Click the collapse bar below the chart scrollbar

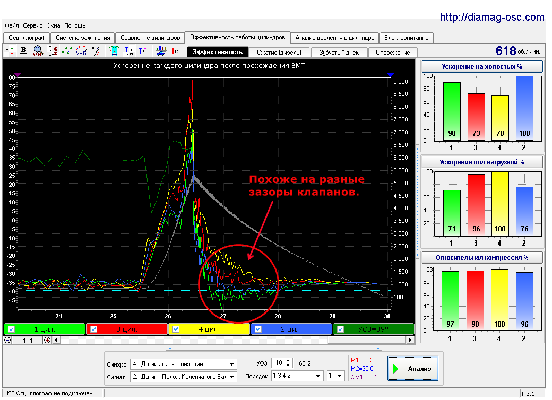[274, 349]
